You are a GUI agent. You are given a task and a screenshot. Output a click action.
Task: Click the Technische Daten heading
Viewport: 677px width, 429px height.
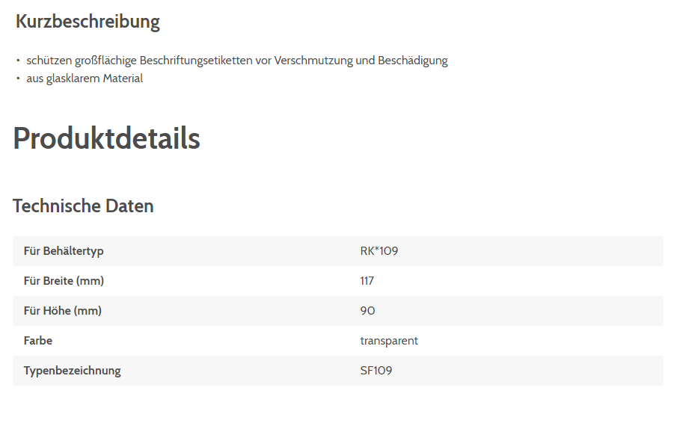[83, 206]
